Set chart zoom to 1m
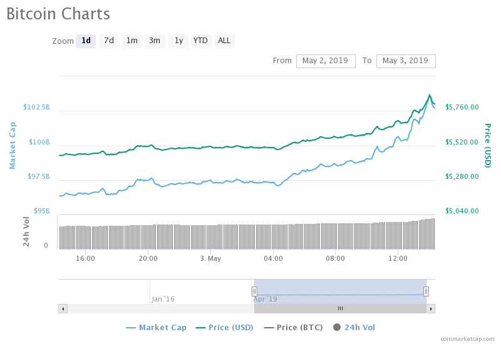501x344 pixels. (x=132, y=41)
